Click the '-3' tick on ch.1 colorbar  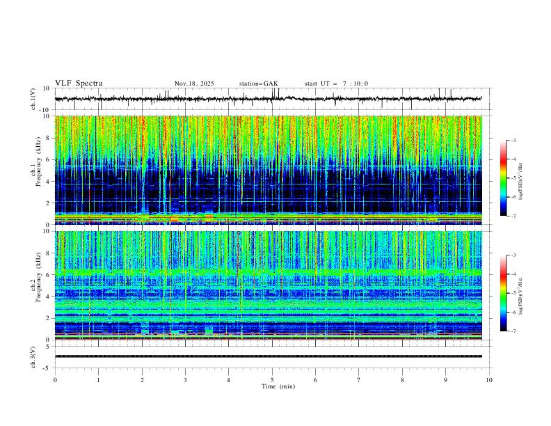(513, 140)
